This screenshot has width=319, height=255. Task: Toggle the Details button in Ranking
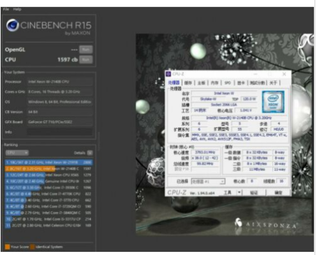pyautogui.click(x=90, y=153)
